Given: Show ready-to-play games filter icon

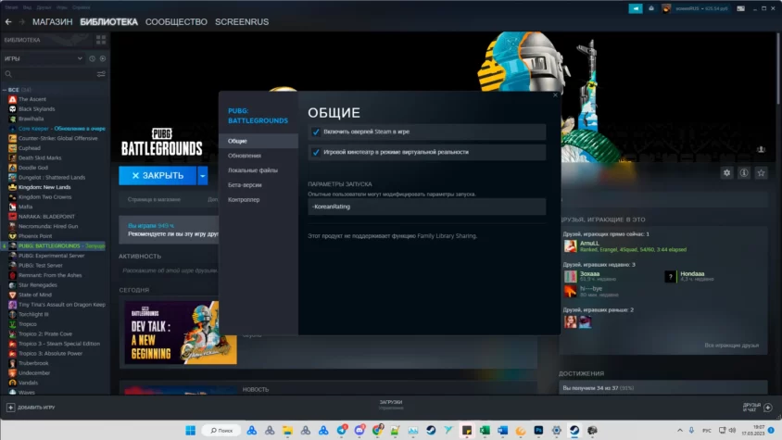Looking at the screenshot, I should point(103,58).
